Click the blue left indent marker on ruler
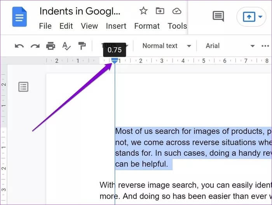Viewport: 272px width, 205px height. [115, 61]
